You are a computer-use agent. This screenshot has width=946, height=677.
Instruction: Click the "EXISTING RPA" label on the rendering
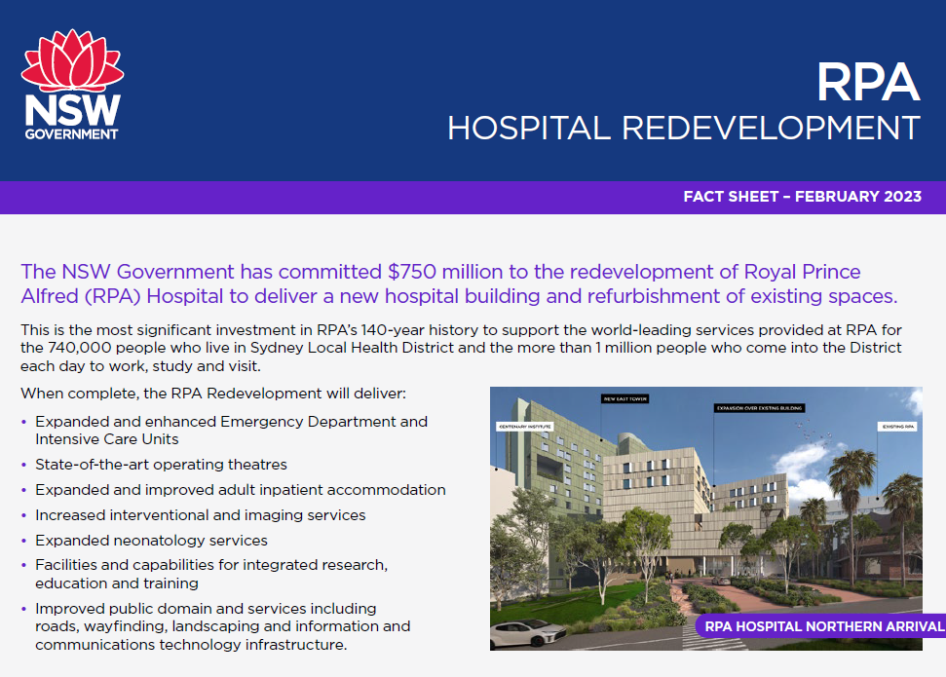[x=898, y=427]
